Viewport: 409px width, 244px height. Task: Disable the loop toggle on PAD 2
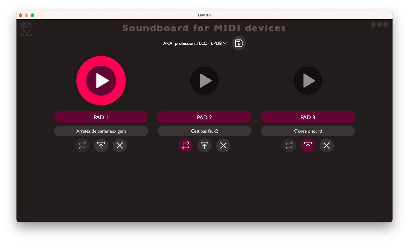pos(186,145)
